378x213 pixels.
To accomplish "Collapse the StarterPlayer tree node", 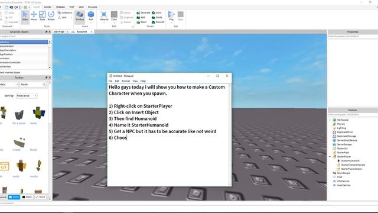I will [x=330, y=157].
